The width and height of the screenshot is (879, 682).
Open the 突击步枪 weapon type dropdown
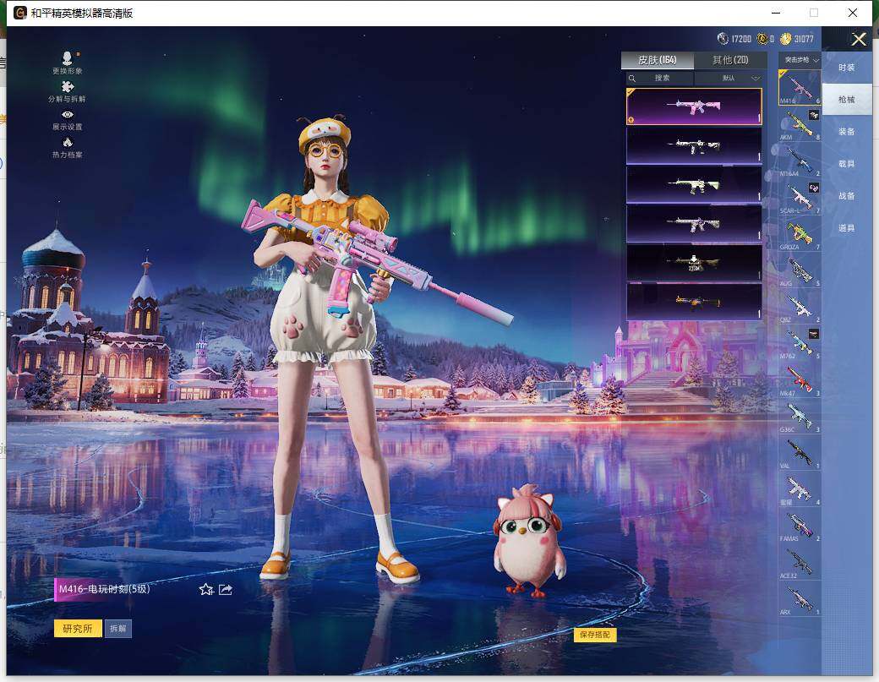(x=800, y=60)
